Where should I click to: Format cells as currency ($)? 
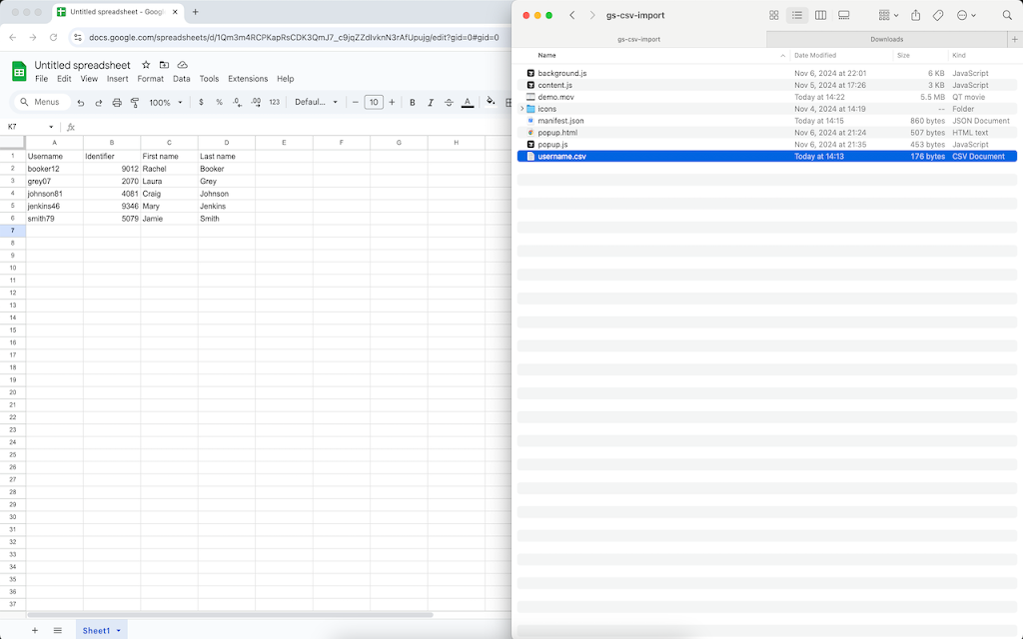[x=201, y=103]
